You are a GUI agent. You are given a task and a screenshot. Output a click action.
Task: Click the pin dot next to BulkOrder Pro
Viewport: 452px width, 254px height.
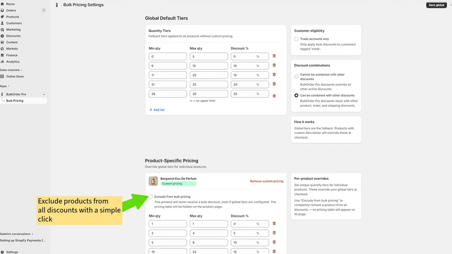coord(44,94)
